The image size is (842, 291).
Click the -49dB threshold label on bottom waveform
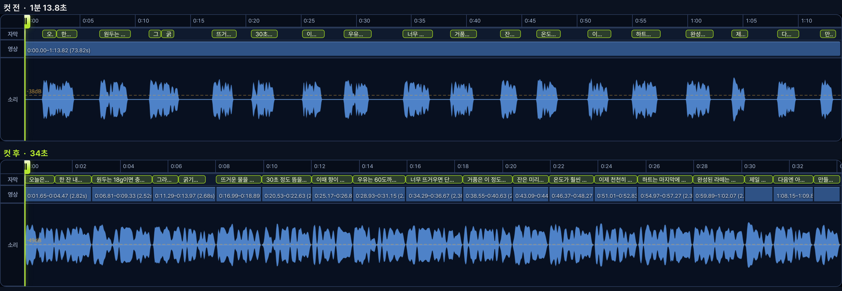34,240
